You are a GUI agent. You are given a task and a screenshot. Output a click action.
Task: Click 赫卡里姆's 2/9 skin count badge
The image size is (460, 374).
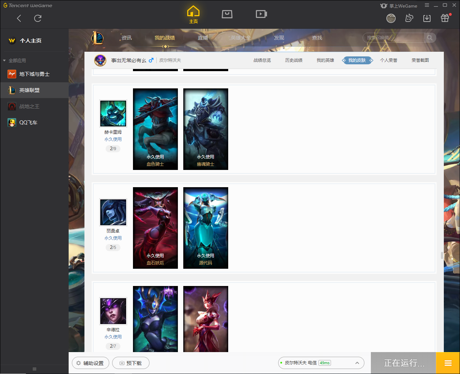click(113, 148)
